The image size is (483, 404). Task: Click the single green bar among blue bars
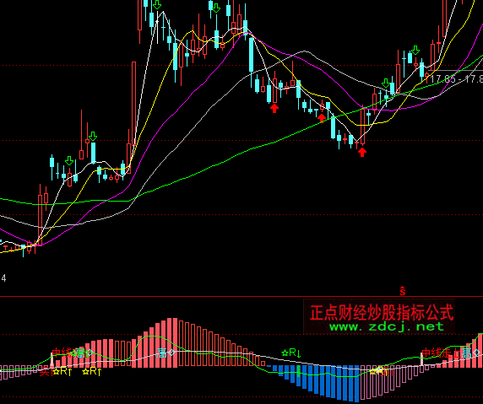click(x=298, y=371)
